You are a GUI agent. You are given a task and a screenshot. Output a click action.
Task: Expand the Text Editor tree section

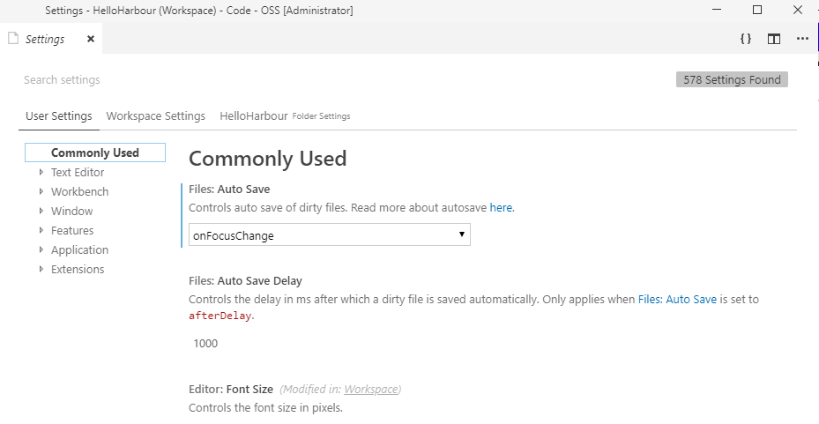pyautogui.click(x=41, y=173)
